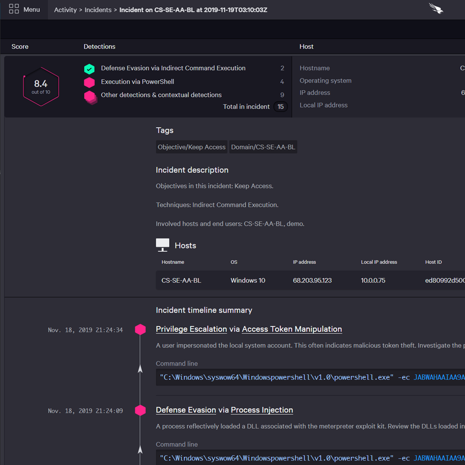Click the CrowdStrike falcon logo
Image resolution: width=465 pixels, height=465 pixels.
click(436, 9)
